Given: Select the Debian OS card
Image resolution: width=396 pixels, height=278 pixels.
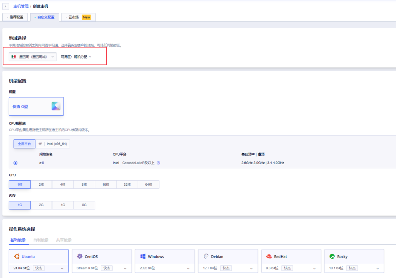Looking at the screenshot, I should [x=228, y=256].
